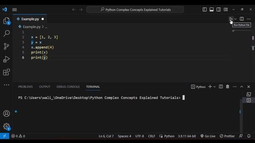Screen dimensions: 255x143
Task: Change indentation via Spaces: 4
Action: (124, 136)
